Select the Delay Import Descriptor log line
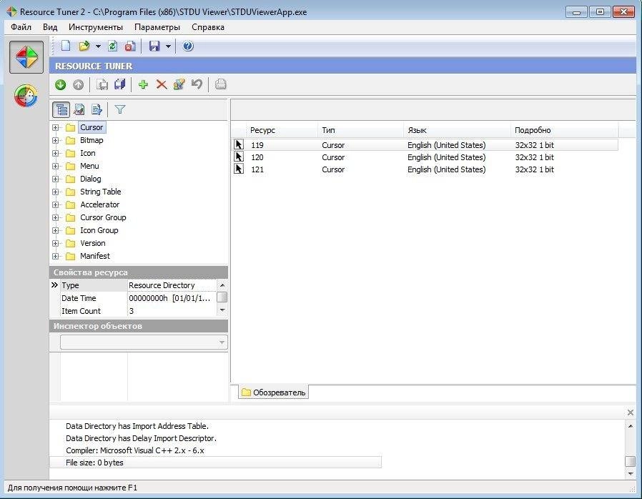 coord(141,438)
